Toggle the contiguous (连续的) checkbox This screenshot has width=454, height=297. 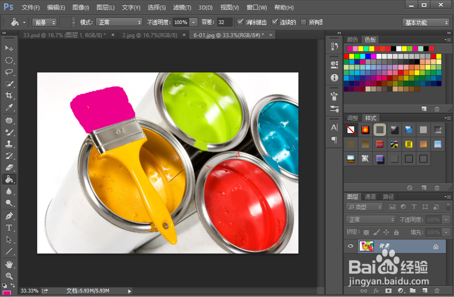tap(275, 22)
